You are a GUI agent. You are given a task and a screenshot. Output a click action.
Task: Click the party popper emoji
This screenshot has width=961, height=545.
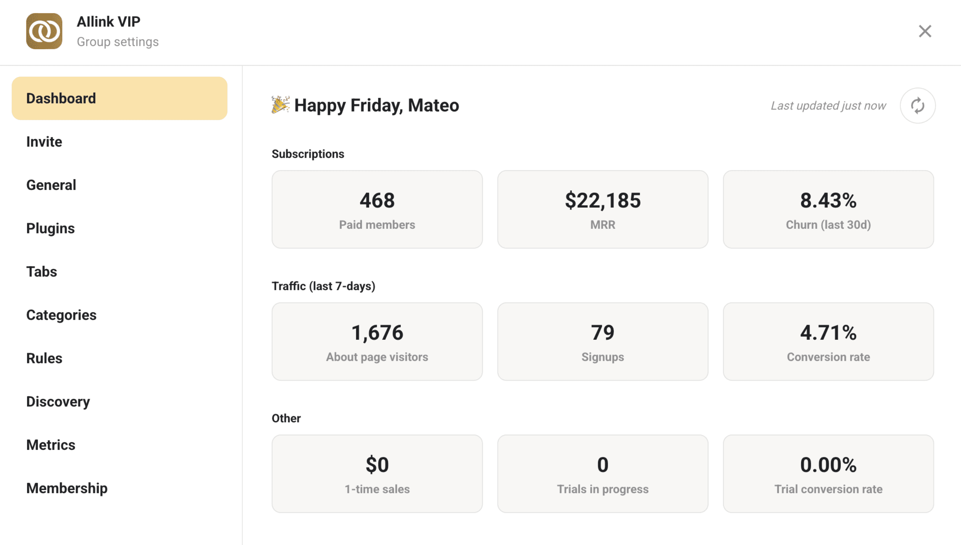[281, 105]
